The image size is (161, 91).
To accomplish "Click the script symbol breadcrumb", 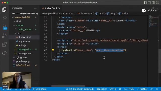I will coord(123,13).
